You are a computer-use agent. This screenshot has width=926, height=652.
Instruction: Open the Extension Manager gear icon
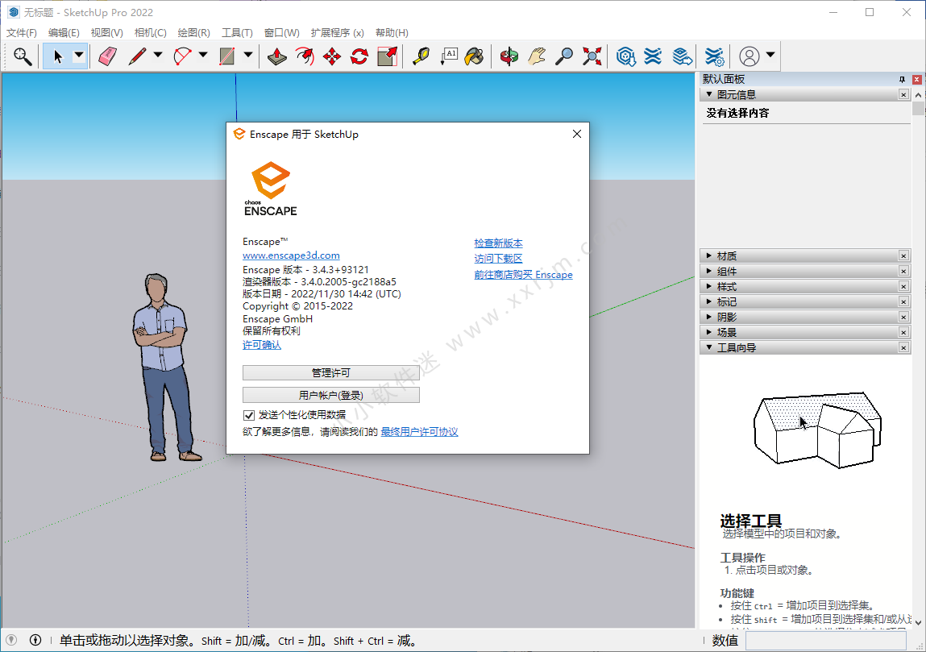pos(714,56)
